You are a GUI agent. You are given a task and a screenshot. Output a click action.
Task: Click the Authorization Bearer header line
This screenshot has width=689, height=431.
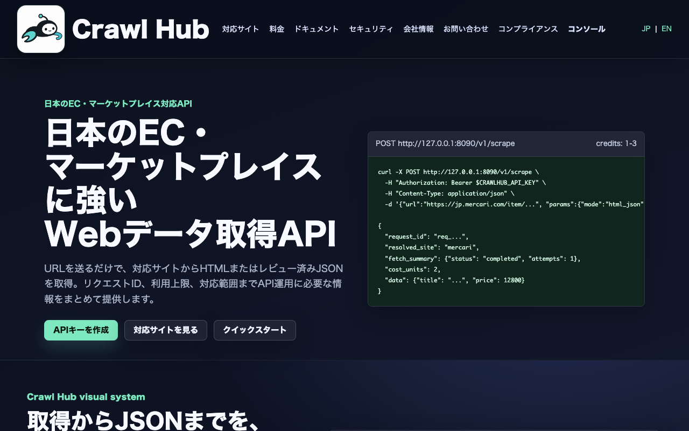click(x=466, y=183)
